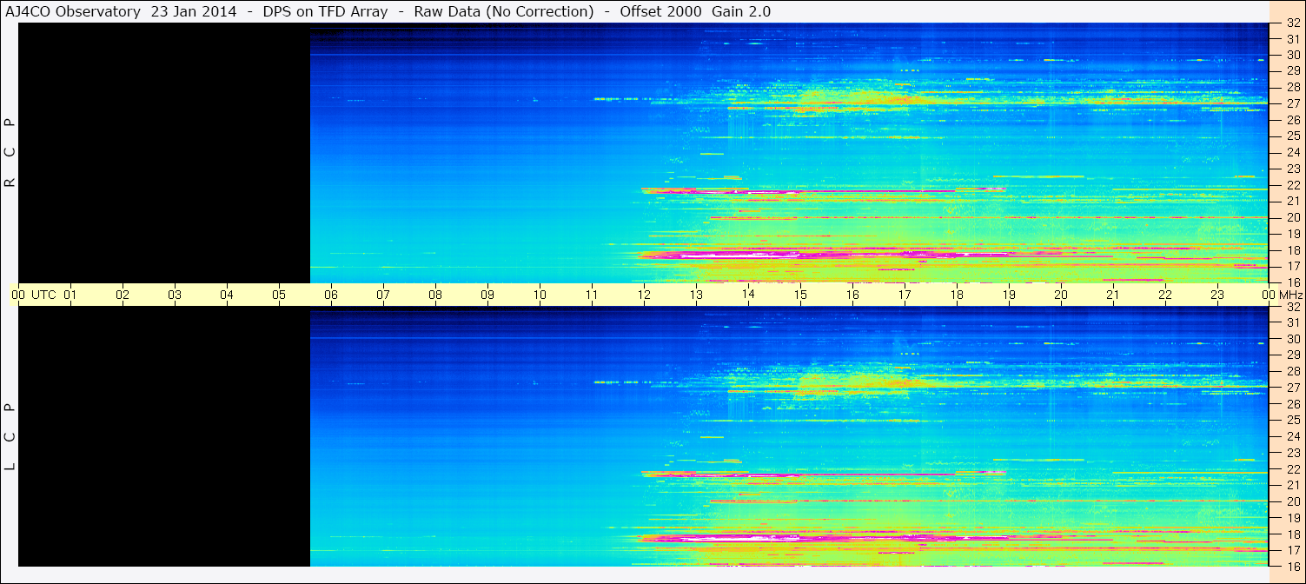Image resolution: width=1306 pixels, height=584 pixels.
Task: Click 28 MHz tick on RCP frequency scale
Action: pos(1293,87)
